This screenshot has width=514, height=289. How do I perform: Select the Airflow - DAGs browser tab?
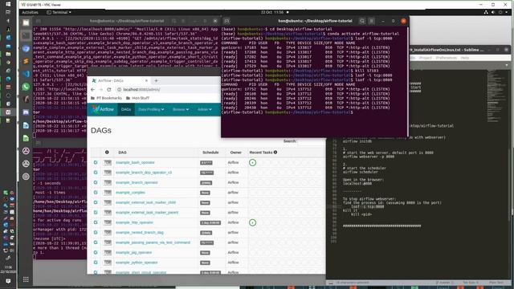point(120,80)
